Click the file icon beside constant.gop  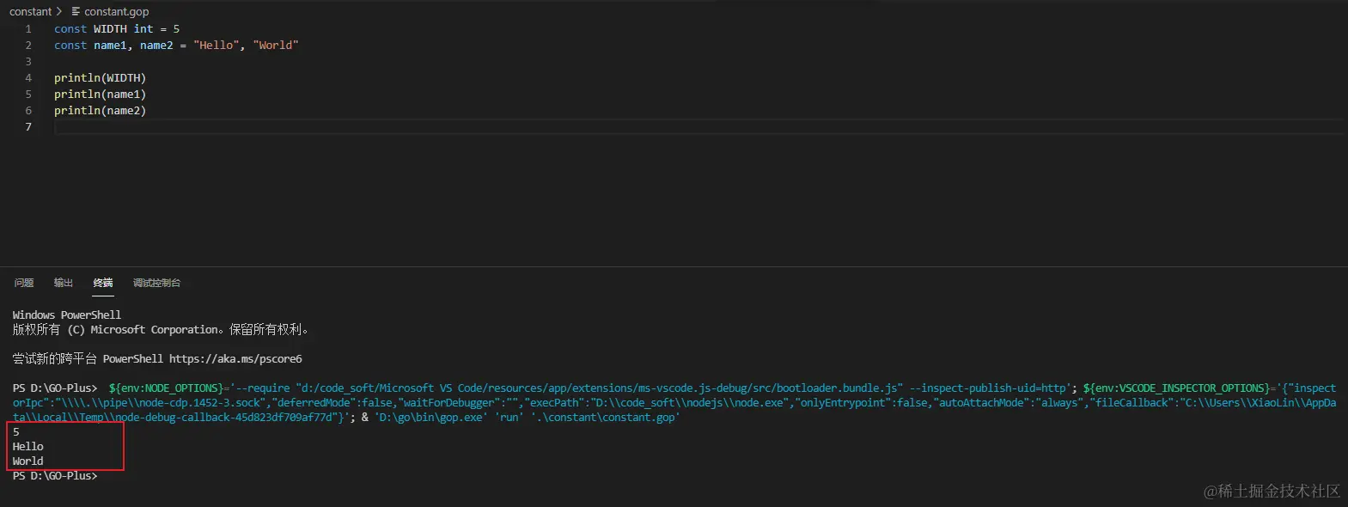point(76,11)
